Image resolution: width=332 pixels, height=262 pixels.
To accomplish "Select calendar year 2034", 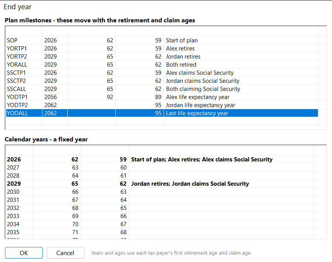I will (x=13, y=224).
